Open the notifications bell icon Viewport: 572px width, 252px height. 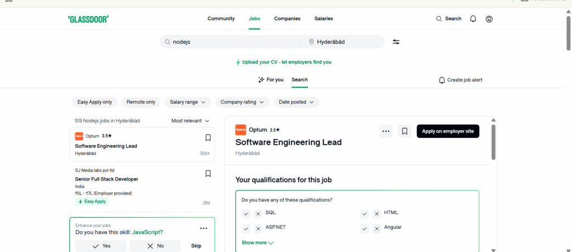point(473,19)
